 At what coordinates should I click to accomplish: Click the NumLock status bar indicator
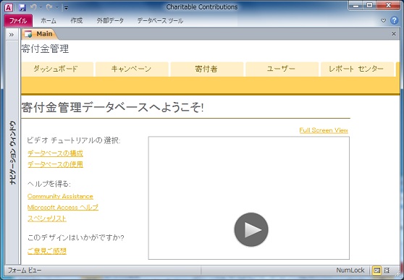point(350,270)
